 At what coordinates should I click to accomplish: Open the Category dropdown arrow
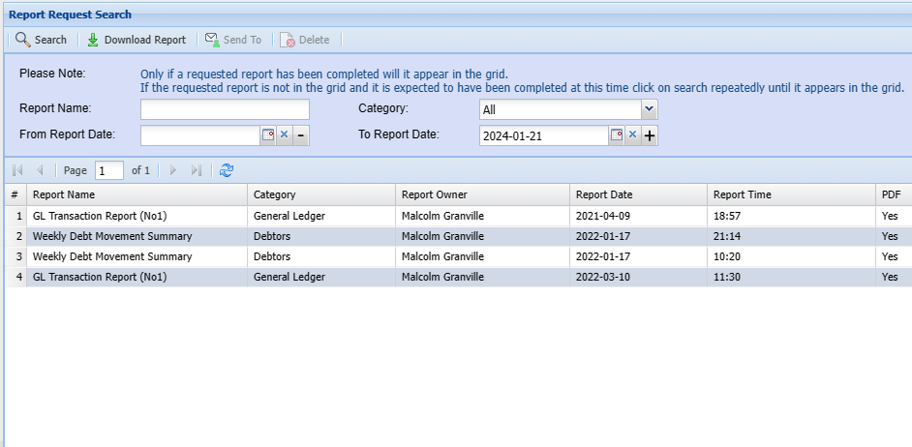click(x=649, y=109)
